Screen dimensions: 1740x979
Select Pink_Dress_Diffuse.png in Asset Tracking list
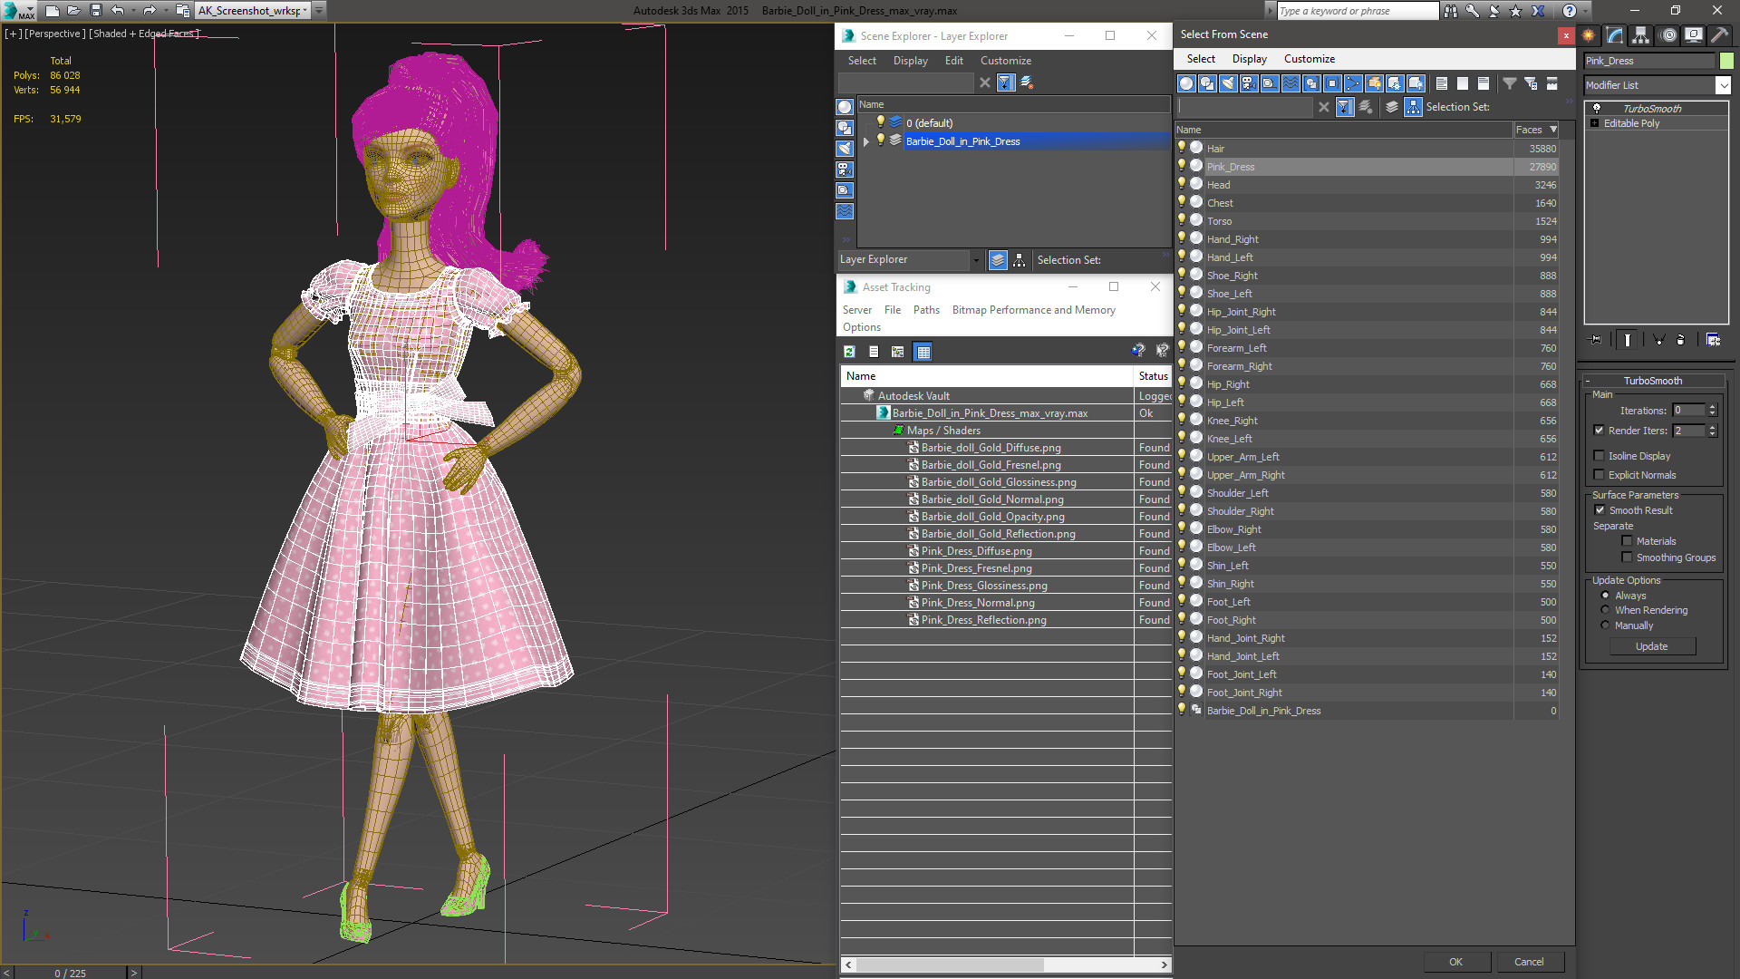click(976, 551)
